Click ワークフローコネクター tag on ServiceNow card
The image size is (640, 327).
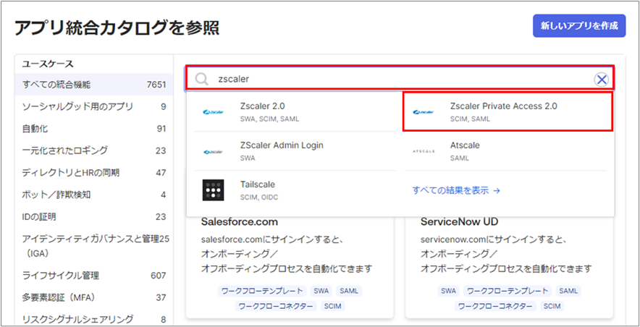click(495, 306)
